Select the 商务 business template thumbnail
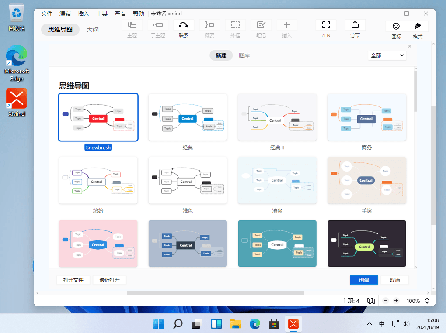This screenshot has height=333, width=446. click(367, 117)
